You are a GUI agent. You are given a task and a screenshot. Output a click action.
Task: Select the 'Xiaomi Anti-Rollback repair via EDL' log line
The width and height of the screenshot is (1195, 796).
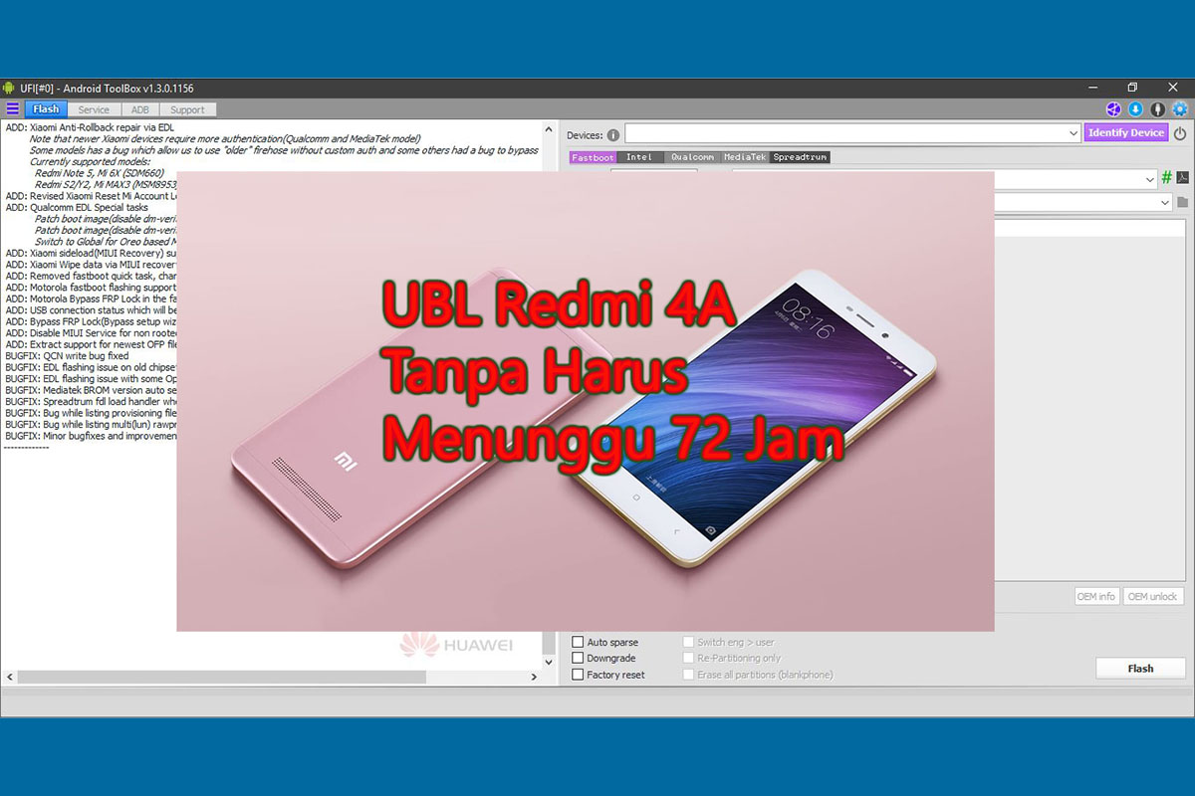pos(90,127)
